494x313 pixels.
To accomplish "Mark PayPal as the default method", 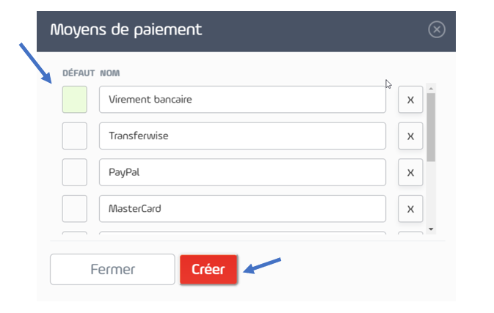I will (x=75, y=172).
